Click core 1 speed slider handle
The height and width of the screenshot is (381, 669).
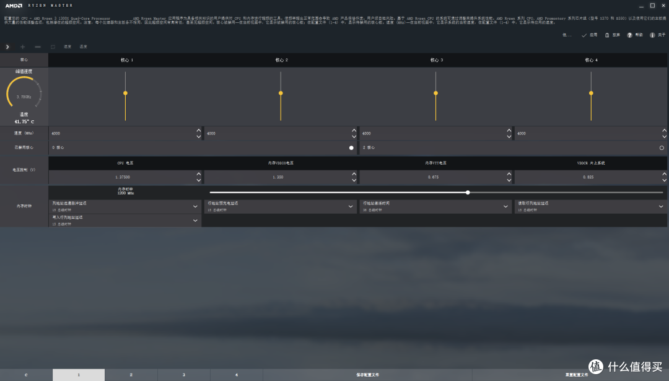pyautogui.click(x=125, y=93)
